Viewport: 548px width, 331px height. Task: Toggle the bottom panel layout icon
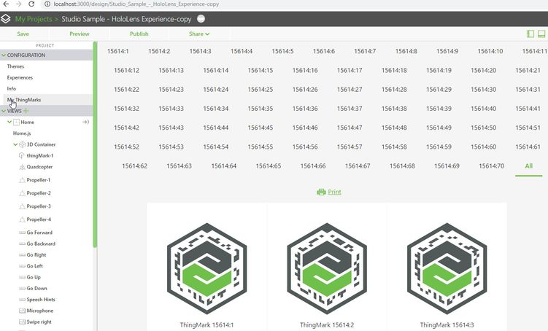541,34
